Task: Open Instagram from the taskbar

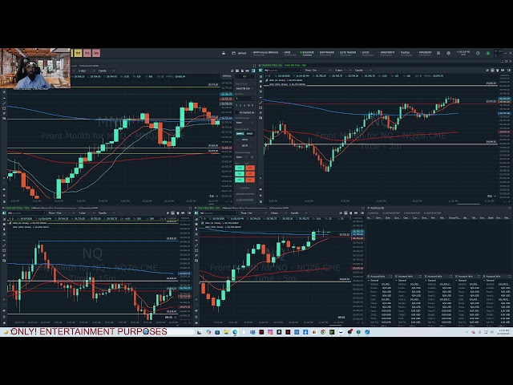Action: tap(270, 332)
